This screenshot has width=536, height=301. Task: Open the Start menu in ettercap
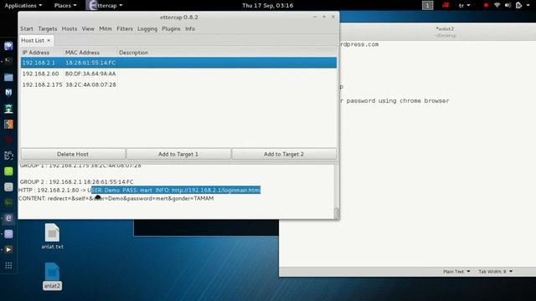[x=27, y=28]
